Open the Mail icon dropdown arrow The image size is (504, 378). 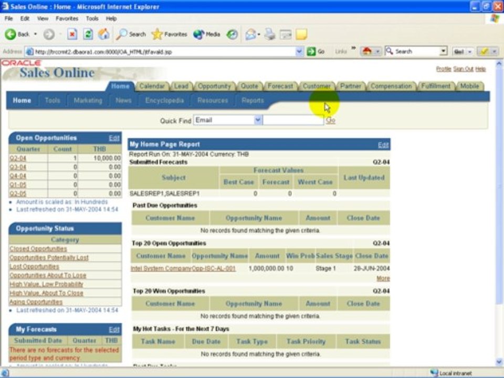258,35
